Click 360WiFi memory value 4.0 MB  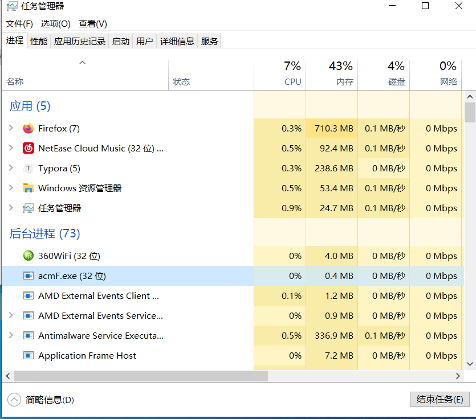(339, 256)
